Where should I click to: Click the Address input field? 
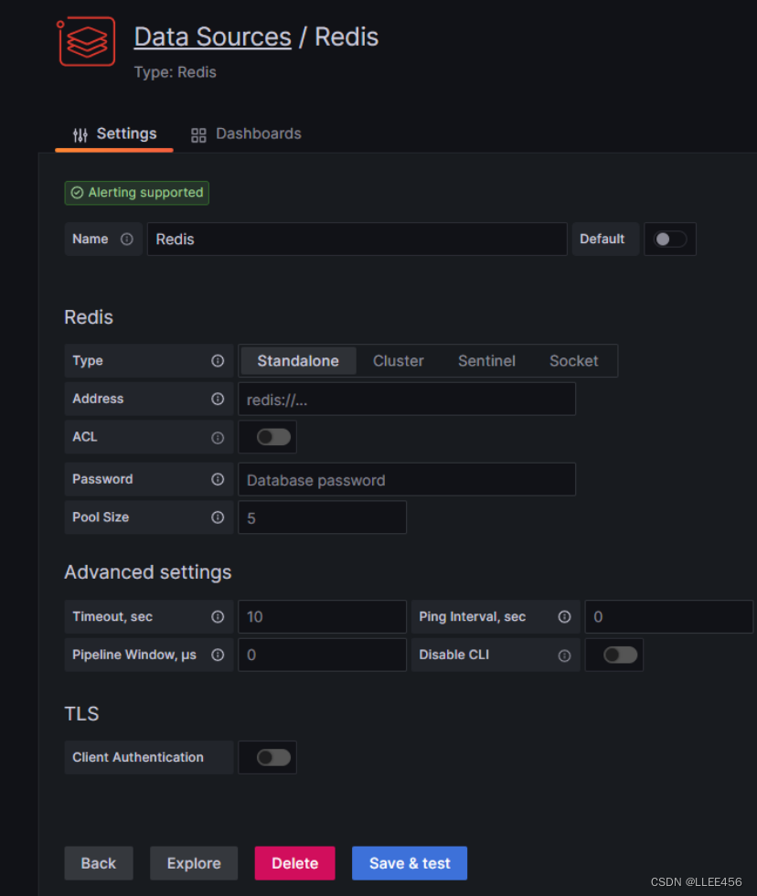pos(407,399)
